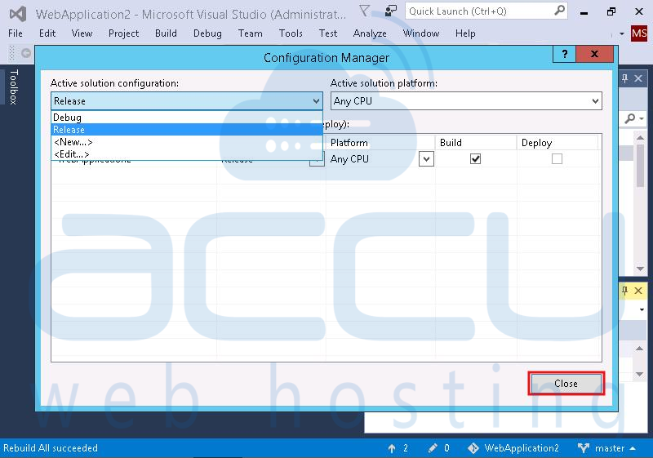The image size is (653, 458).
Task: Open the Edit menu
Action: (x=47, y=33)
